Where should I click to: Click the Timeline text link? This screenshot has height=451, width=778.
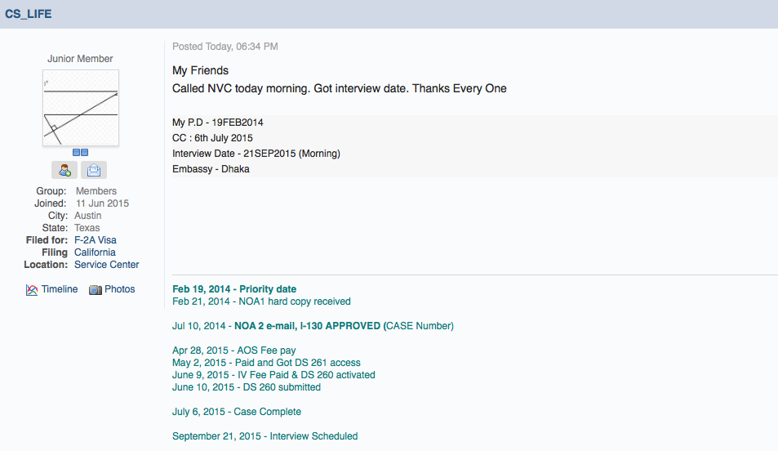click(60, 289)
